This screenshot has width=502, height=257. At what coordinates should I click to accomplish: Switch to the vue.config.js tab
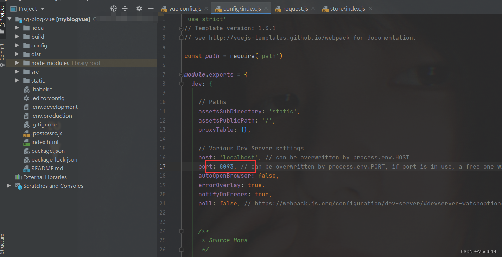184,8
